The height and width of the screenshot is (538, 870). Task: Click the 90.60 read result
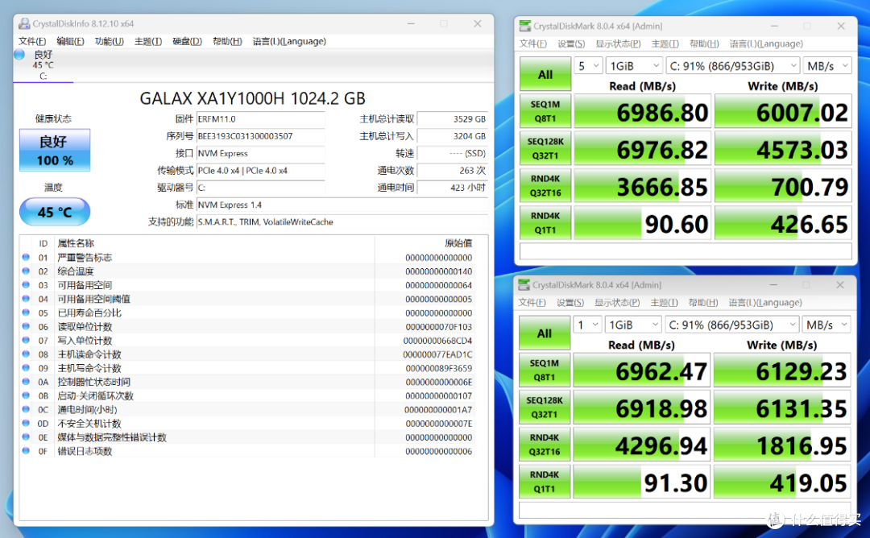click(x=642, y=223)
